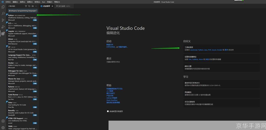Image resolution: width=266 pixels, height=130 pixels.
Task: Click the 克隆存储库 link
Action: point(123,47)
